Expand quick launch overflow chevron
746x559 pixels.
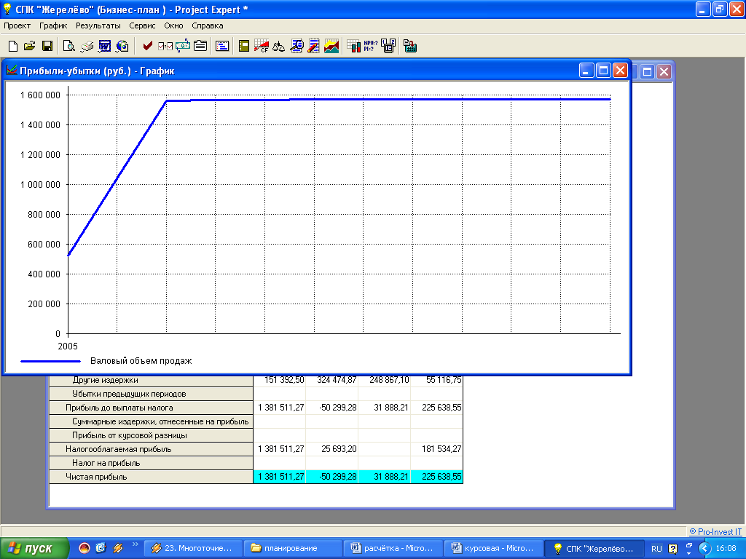135,544
